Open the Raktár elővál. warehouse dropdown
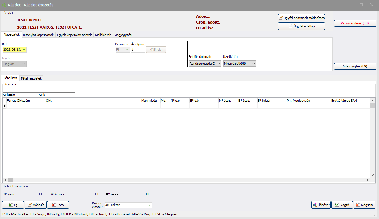 (x=149, y=205)
